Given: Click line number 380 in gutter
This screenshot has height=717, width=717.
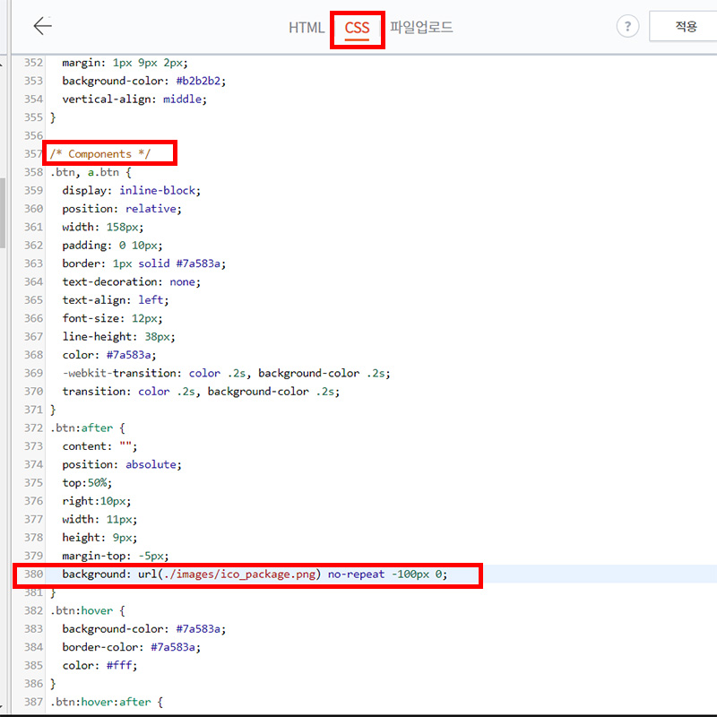Looking at the screenshot, I should point(33,574).
